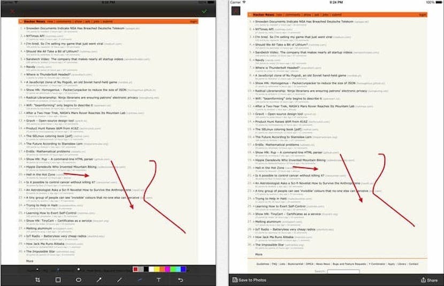Select the Crop tool in the editor toolbar
444x286 pixels.
tap(37, 280)
